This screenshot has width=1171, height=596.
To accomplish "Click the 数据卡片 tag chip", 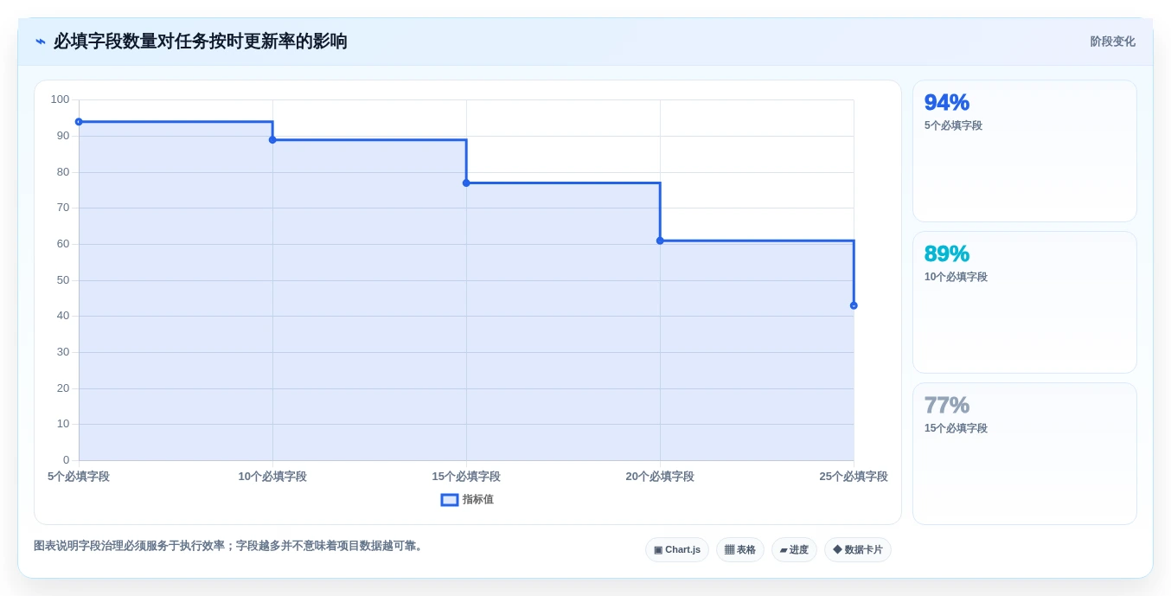I will click(858, 550).
